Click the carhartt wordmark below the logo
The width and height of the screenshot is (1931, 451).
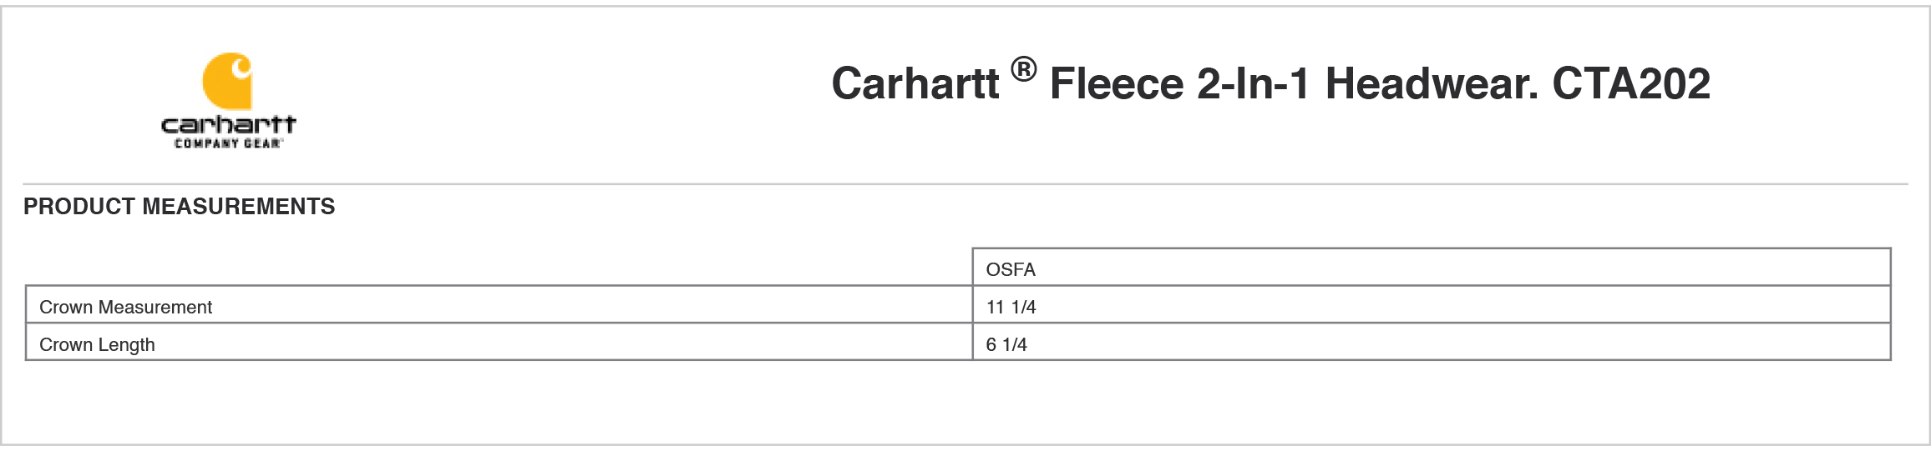pyautogui.click(x=228, y=125)
